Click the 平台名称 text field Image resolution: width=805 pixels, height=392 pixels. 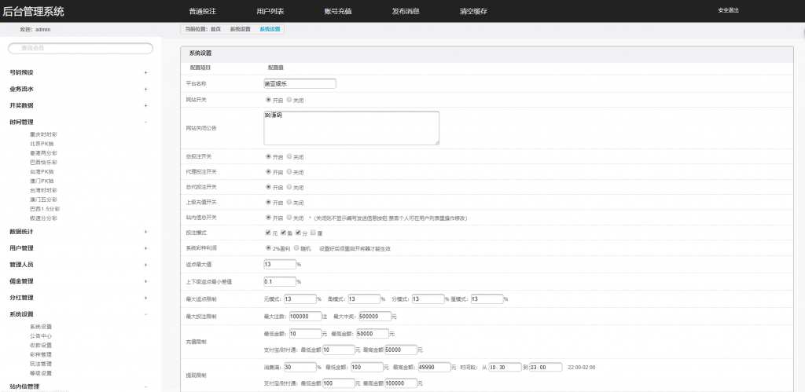pyautogui.click(x=300, y=83)
